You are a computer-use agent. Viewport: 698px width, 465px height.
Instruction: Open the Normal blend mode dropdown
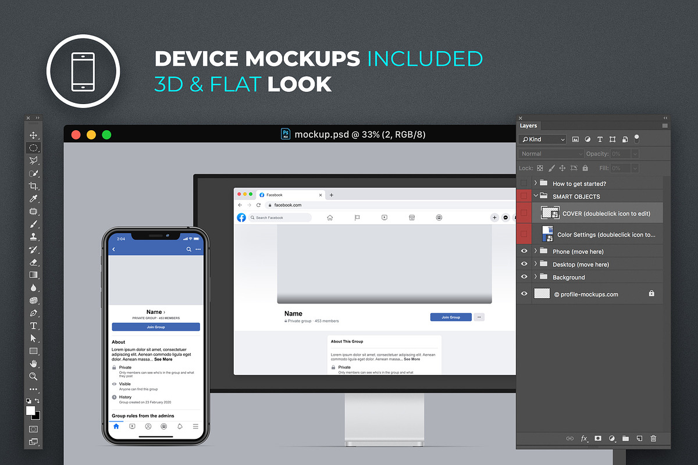click(x=551, y=153)
